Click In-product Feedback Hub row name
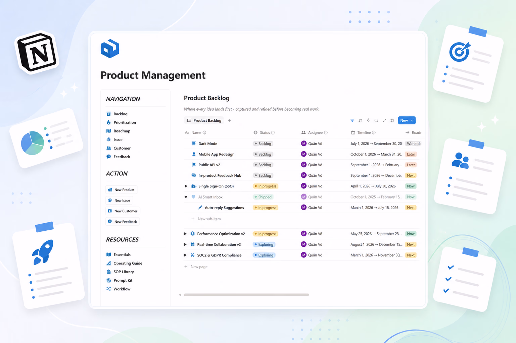 [220, 175]
